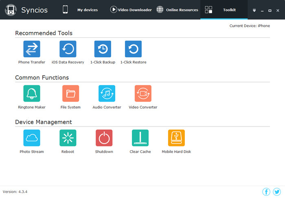The width and height of the screenshot is (285, 198).
Task: Click the red Shutdown power icon
Action: (104, 138)
